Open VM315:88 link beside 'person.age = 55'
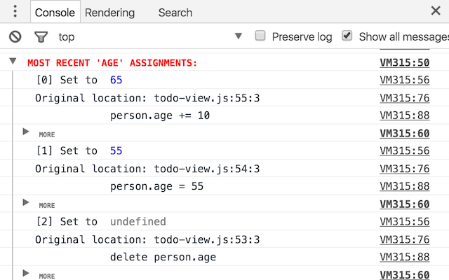The width and height of the screenshot is (449, 280). click(x=405, y=186)
